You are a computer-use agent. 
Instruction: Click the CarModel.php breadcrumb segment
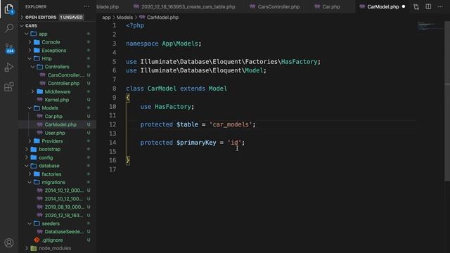point(162,18)
